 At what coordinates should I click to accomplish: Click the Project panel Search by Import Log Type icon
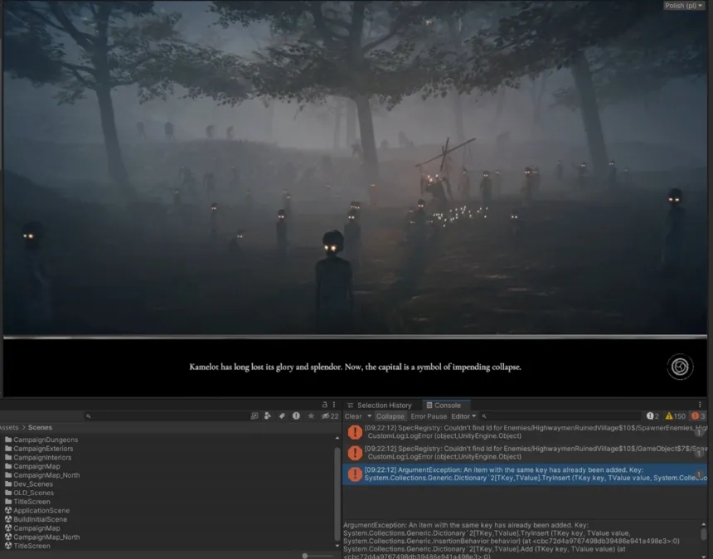pos(296,416)
